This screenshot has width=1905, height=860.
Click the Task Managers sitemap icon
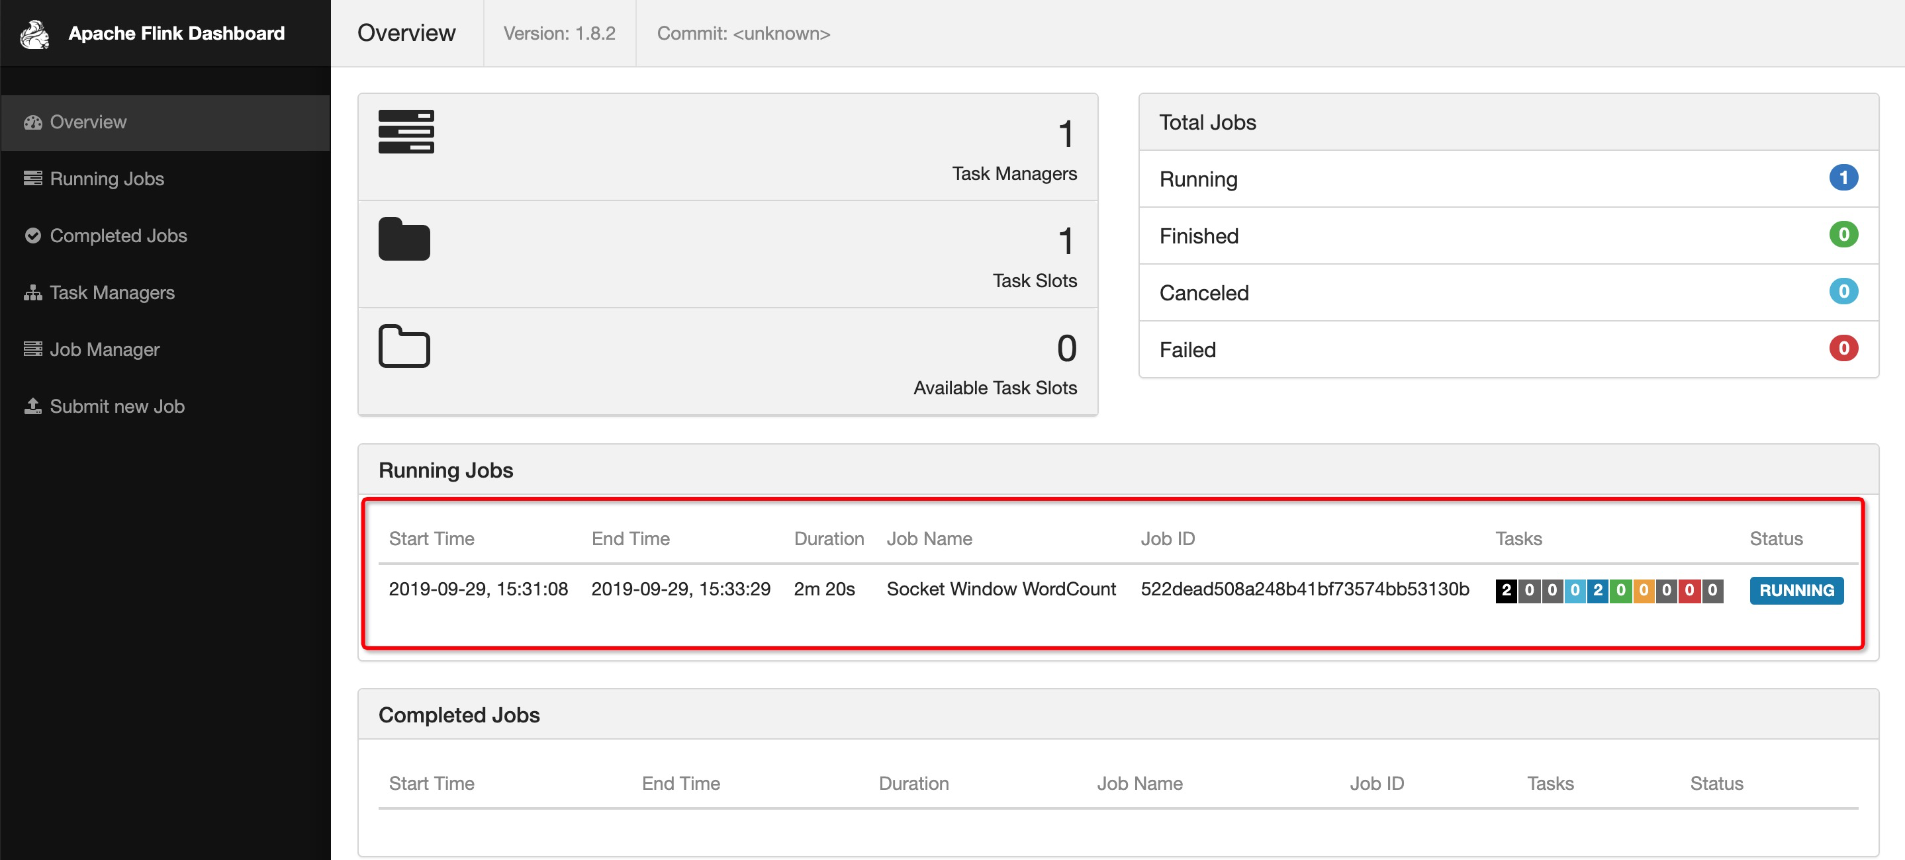click(32, 292)
